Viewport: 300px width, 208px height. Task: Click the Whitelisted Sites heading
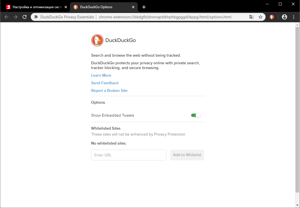[106, 128]
